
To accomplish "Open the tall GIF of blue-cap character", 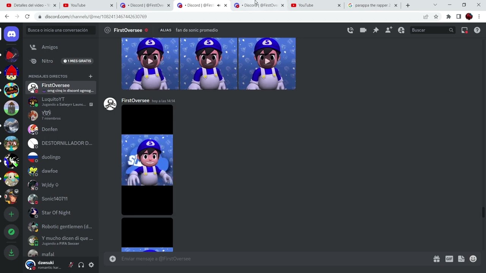I will pyautogui.click(x=147, y=160).
